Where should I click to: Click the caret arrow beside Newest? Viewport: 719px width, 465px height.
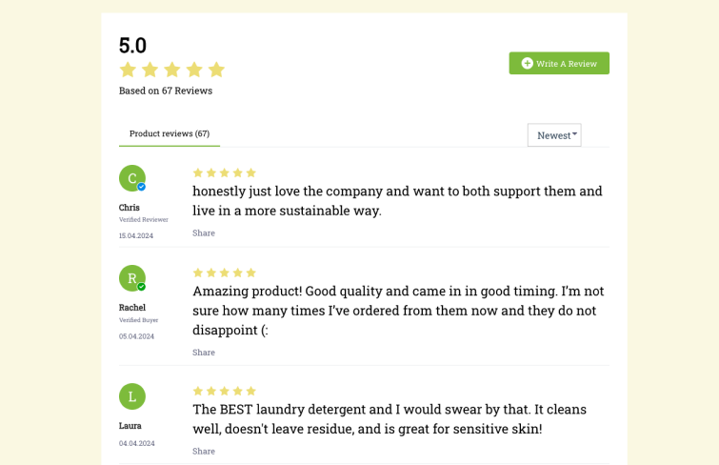pyautogui.click(x=574, y=134)
